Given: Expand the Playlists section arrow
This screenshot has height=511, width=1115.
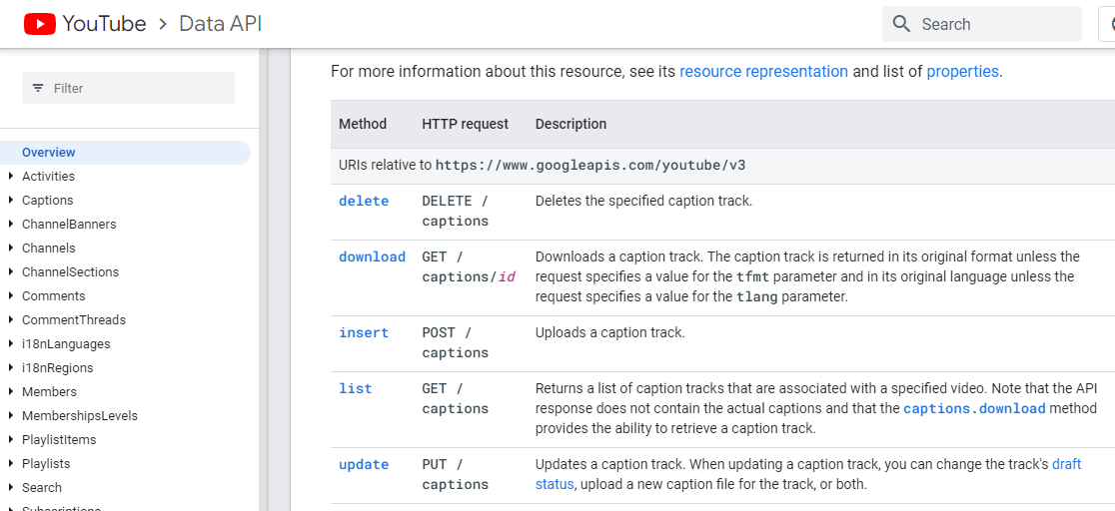Looking at the screenshot, I should click(x=11, y=463).
